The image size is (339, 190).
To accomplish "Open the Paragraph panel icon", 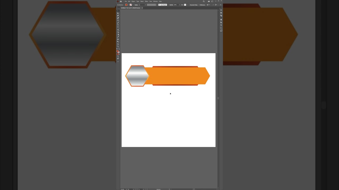I will tap(221, 25).
